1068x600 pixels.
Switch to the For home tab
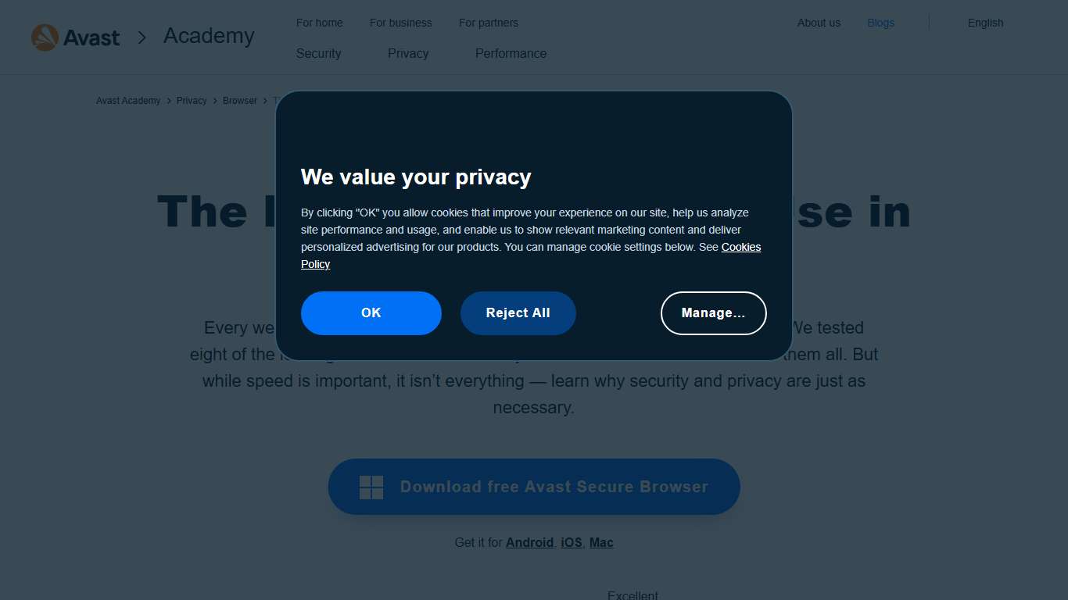(319, 23)
